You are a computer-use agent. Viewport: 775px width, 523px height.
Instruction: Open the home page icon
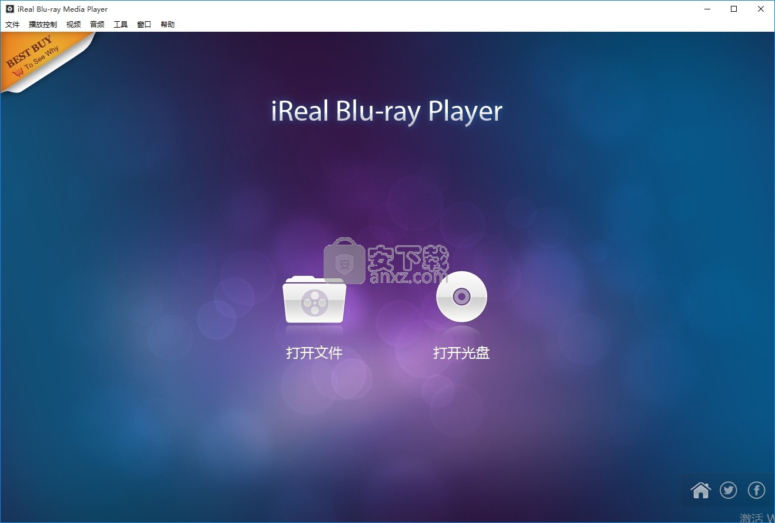[x=701, y=489]
